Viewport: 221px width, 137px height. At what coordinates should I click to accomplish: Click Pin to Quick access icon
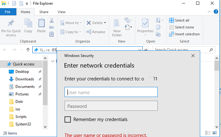pyautogui.click(x=11, y=23)
